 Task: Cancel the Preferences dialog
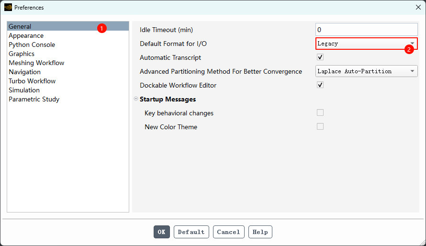click(x=228, y=232)
